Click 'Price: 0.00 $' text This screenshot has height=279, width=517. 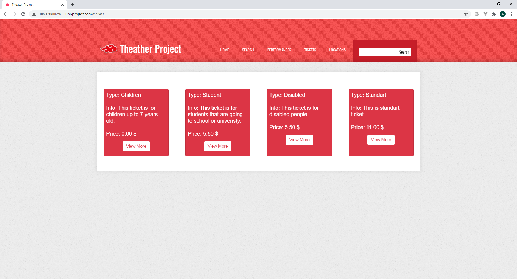[x=121, y=134]
